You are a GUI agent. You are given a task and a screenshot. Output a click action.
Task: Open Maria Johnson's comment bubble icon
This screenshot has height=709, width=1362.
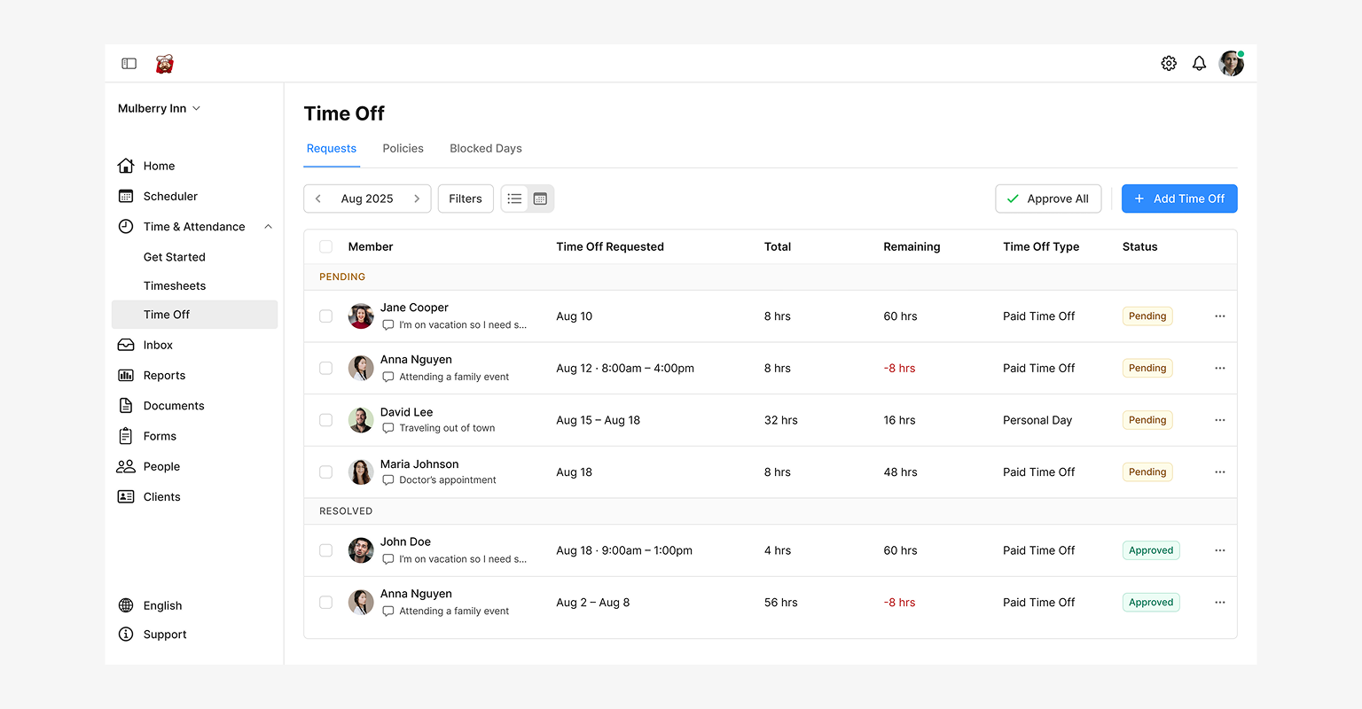tap(388, 480)
